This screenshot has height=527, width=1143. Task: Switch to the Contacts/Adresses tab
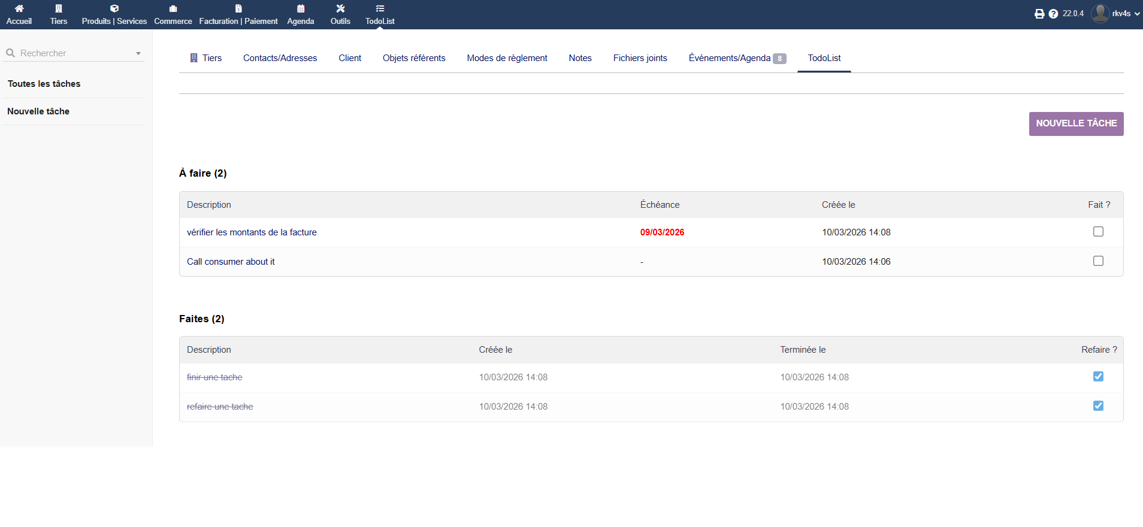(280, 58)
